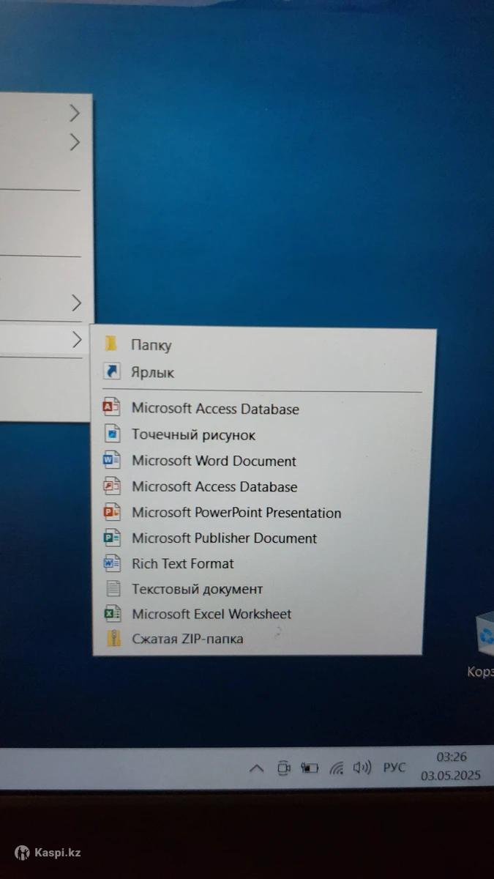Check the battery status tray icon
This screenshot has width=494, height=879.
pyautogui.click(x=310, y=768)
